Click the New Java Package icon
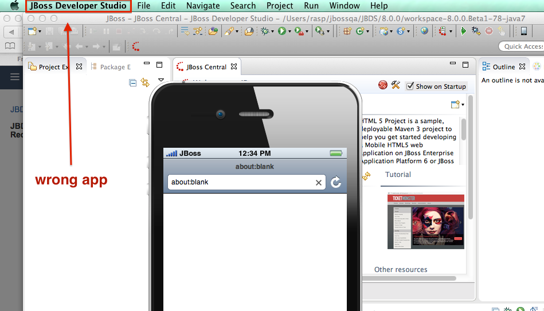Screen dimensions: 544x311 [x=347, y=31]
